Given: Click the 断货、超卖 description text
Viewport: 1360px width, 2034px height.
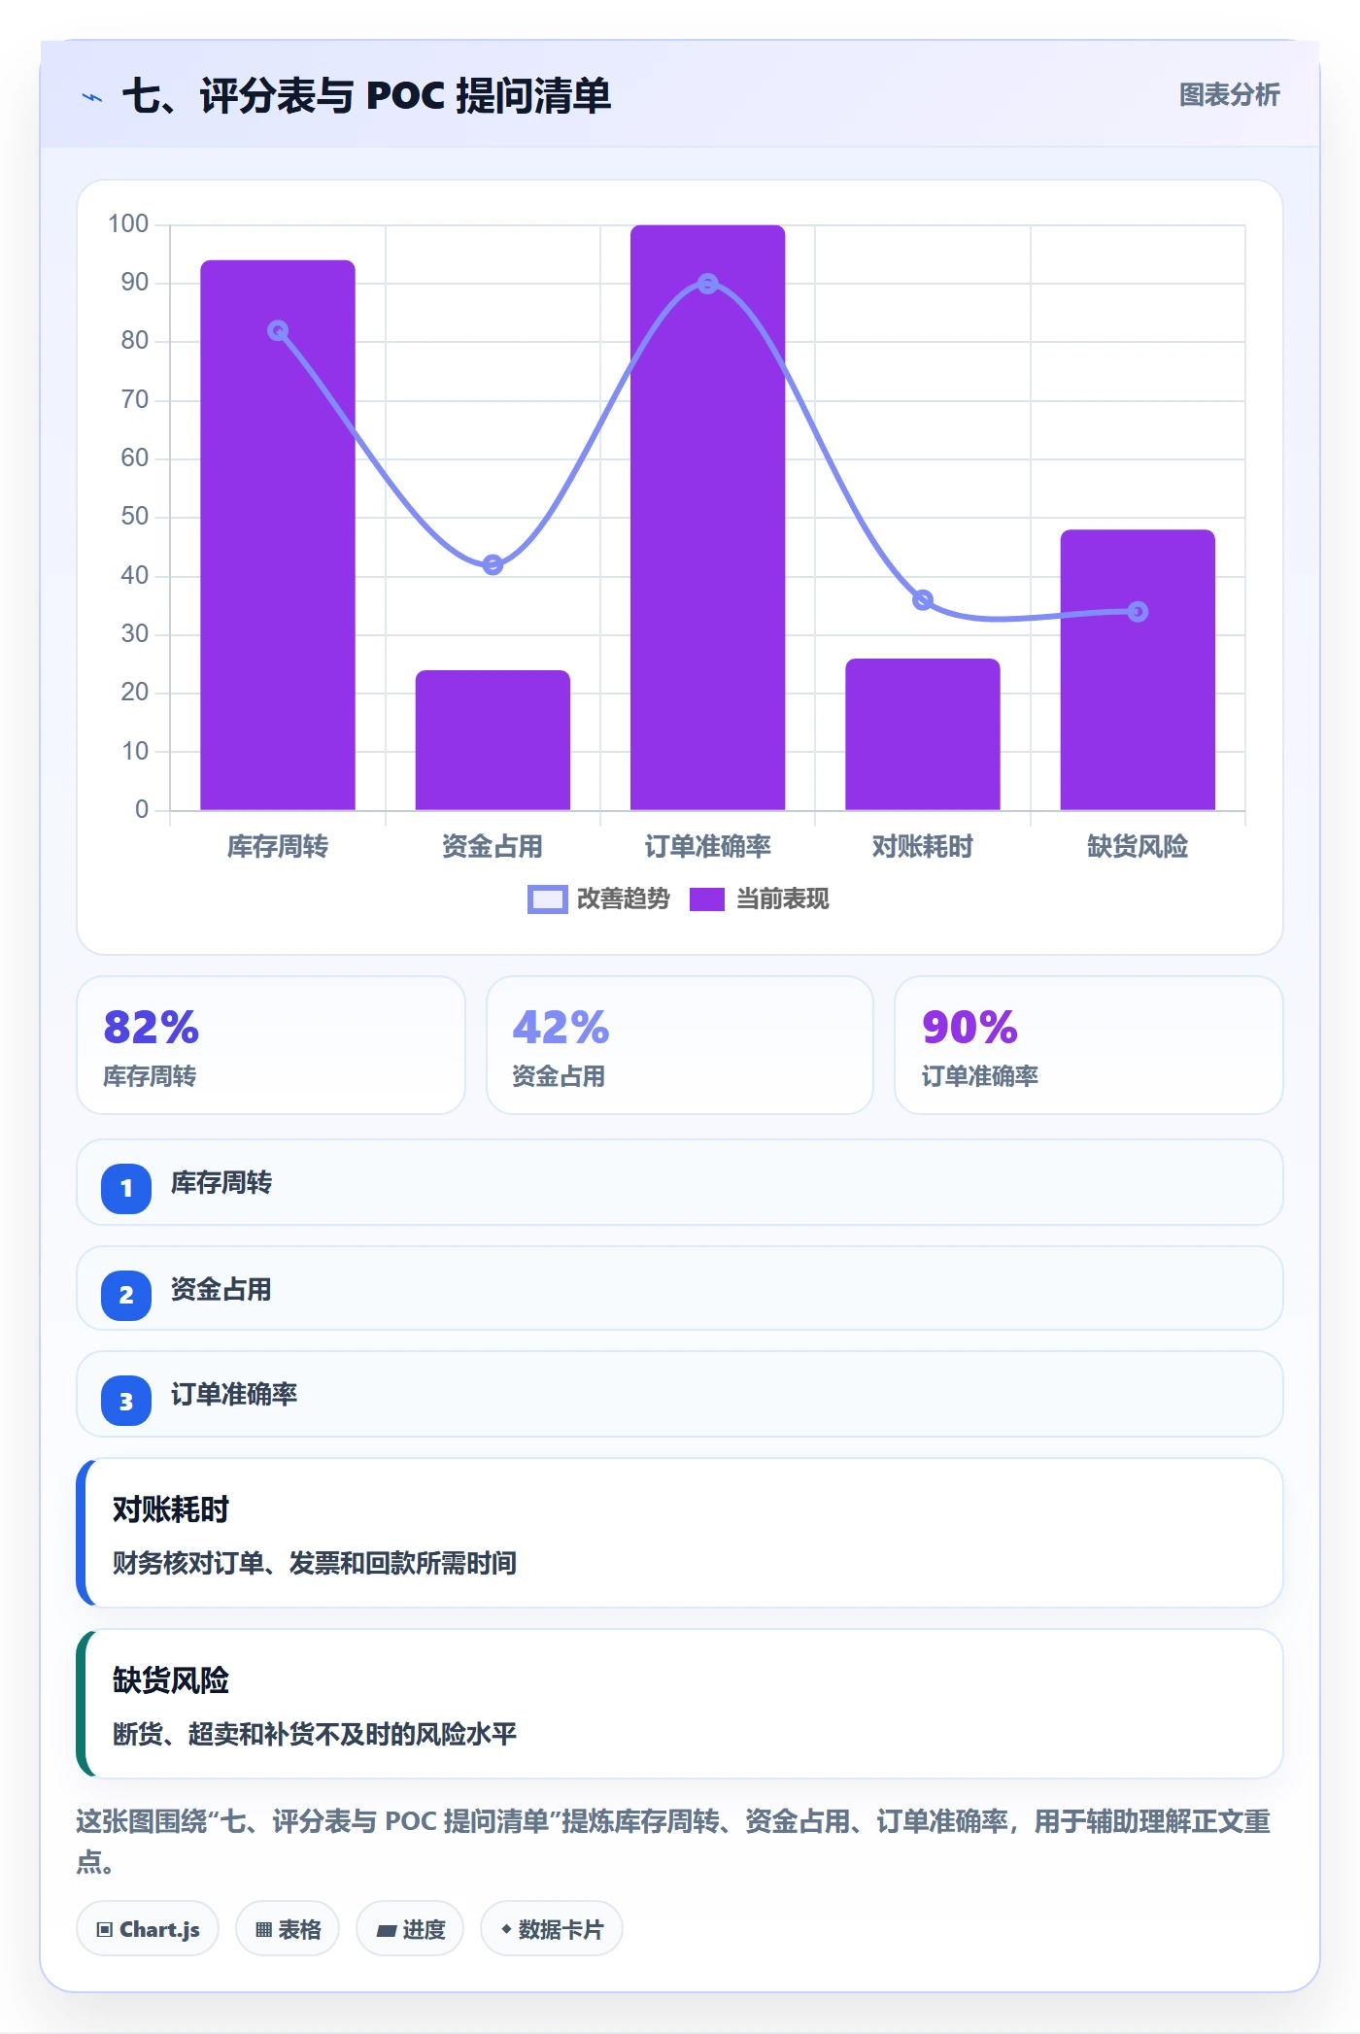Looking at the screenshot, I should tap(315, 1734).
